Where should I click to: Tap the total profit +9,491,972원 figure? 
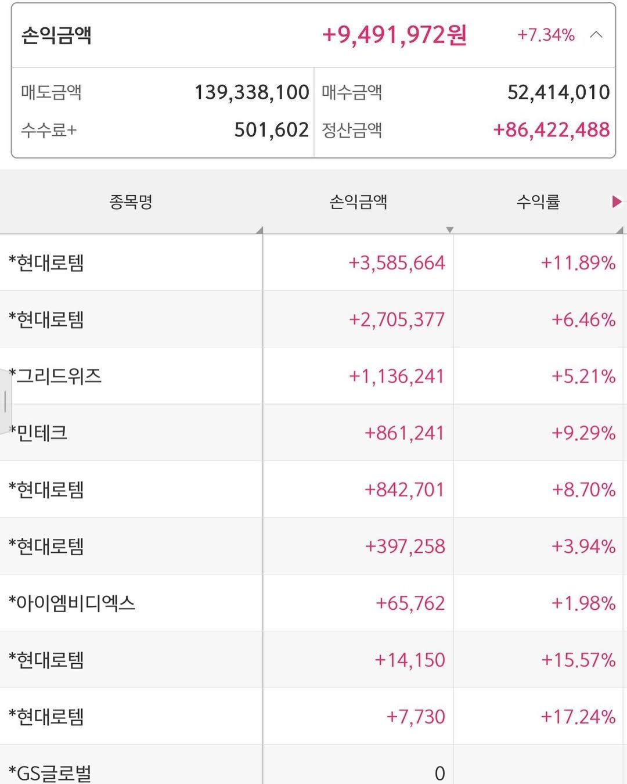tap(394, 35)
